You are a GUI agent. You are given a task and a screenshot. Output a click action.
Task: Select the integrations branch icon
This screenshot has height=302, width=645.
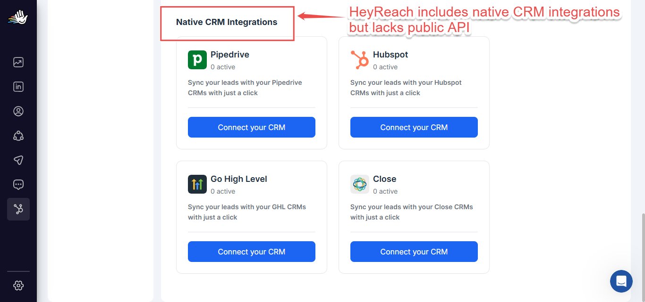pos(18,209)
